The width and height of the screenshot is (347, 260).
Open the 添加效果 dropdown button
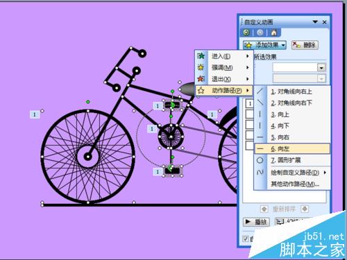264,45
